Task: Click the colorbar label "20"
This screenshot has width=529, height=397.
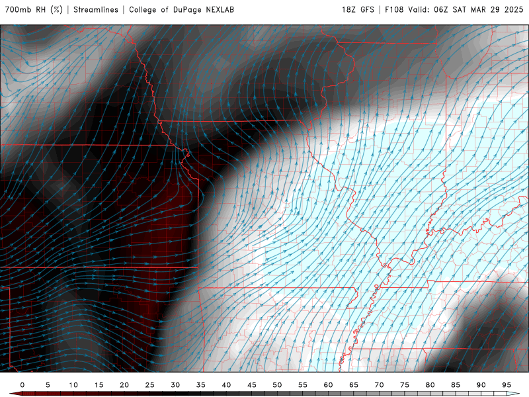Action: [124, 385]
